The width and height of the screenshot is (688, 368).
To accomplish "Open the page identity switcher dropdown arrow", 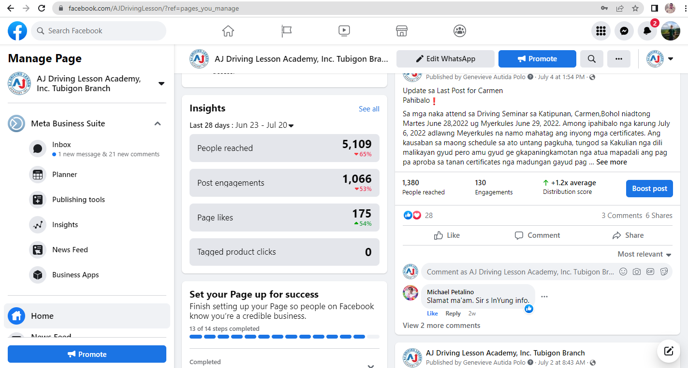I will click(x=671, y=59).
